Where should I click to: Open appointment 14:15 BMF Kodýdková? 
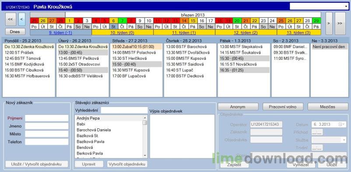tap(28, 64)
